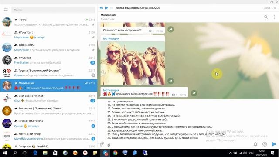This screenshot has width=279, height=157.
Task: Click the Посты channel avatar
Action: (7, 22)
